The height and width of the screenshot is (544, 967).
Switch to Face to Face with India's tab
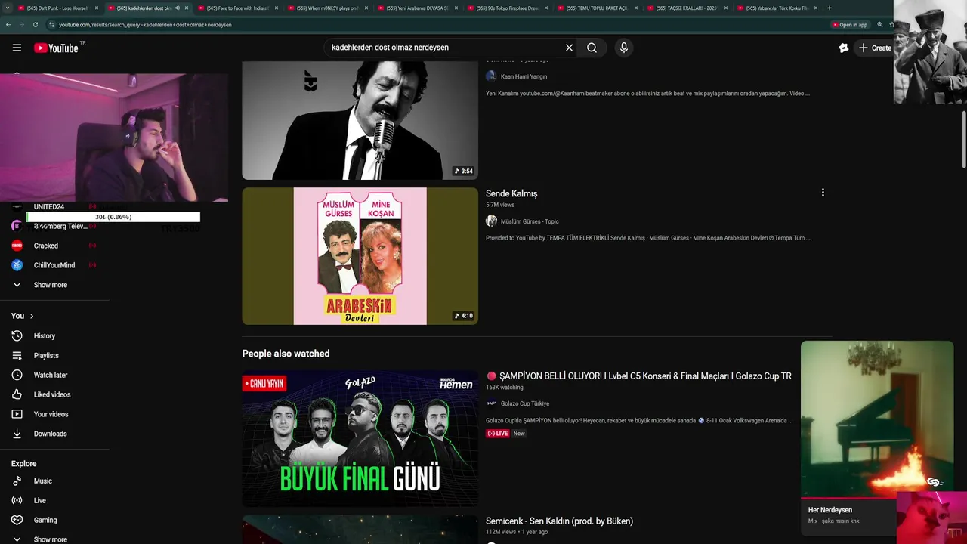tap(236, 8)
